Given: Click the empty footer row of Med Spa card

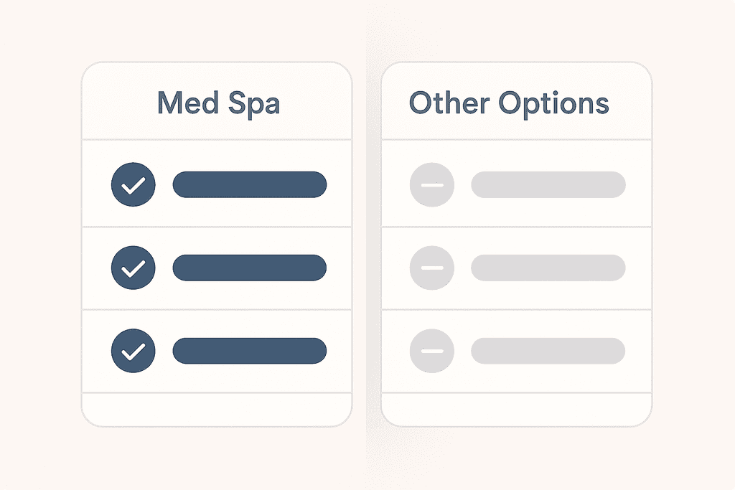Looking at the screenshot, I should (x=217, y=409).
